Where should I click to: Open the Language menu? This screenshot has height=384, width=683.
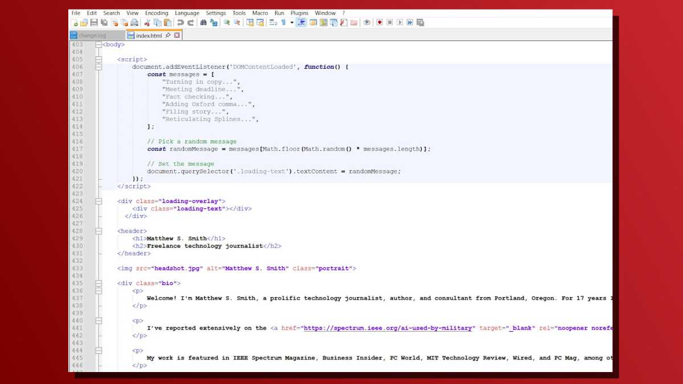coord(187,13)
